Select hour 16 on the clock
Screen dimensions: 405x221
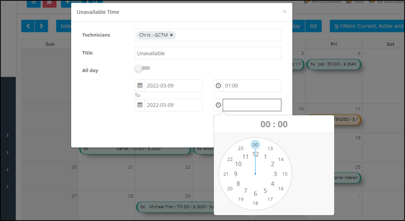pyautogui.click(x=281, y=189)
